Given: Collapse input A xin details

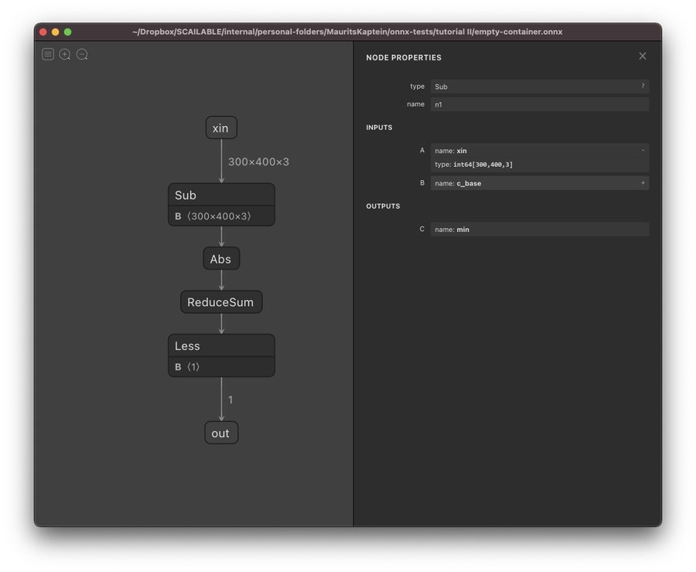Looking at the screenshot, I should point(642,151).
